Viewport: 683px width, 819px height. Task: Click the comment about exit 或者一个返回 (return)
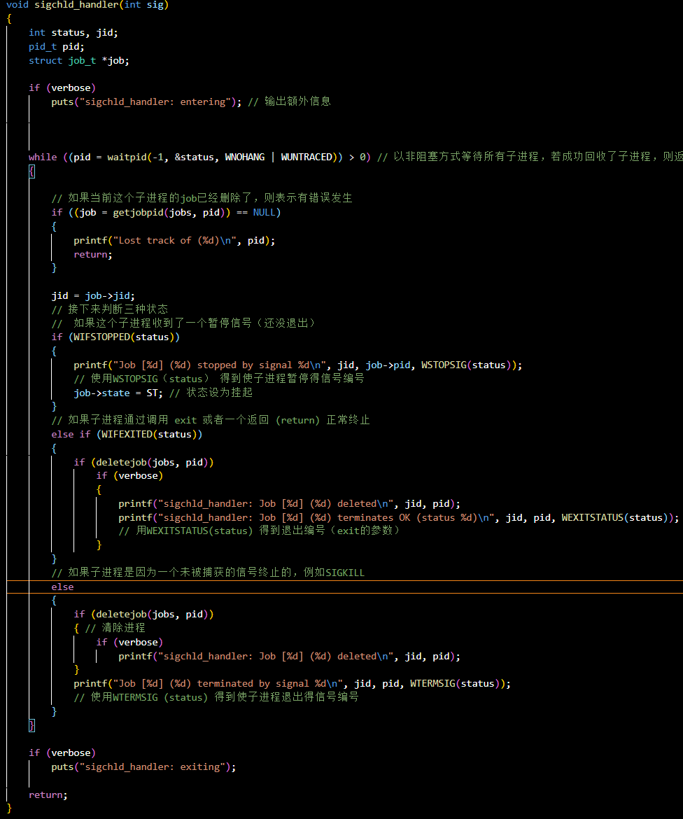pos(211,421)
